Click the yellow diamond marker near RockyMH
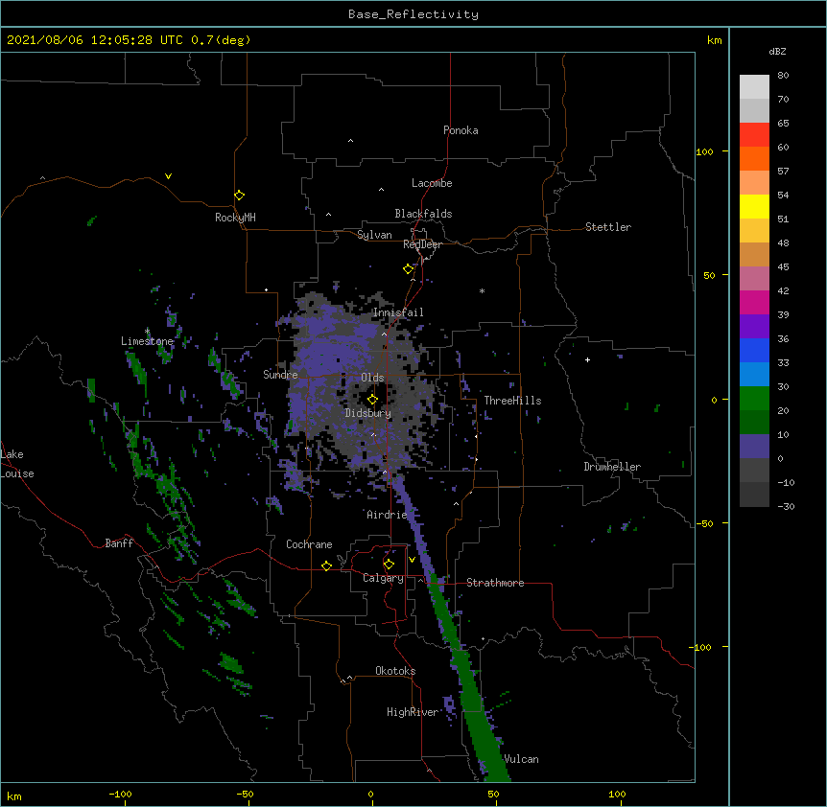The image size is (827, 807). [239, 195]
